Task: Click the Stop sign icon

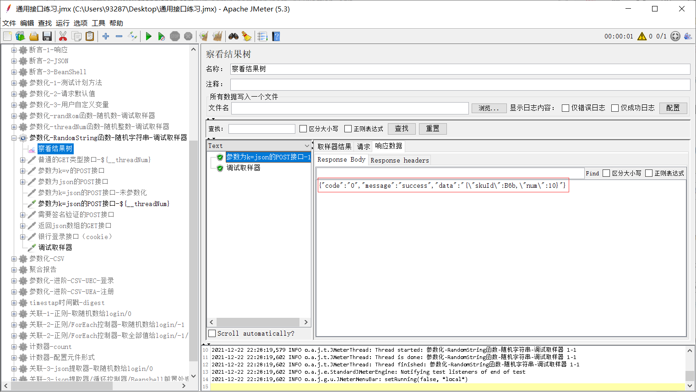Action: pos(175,36)
